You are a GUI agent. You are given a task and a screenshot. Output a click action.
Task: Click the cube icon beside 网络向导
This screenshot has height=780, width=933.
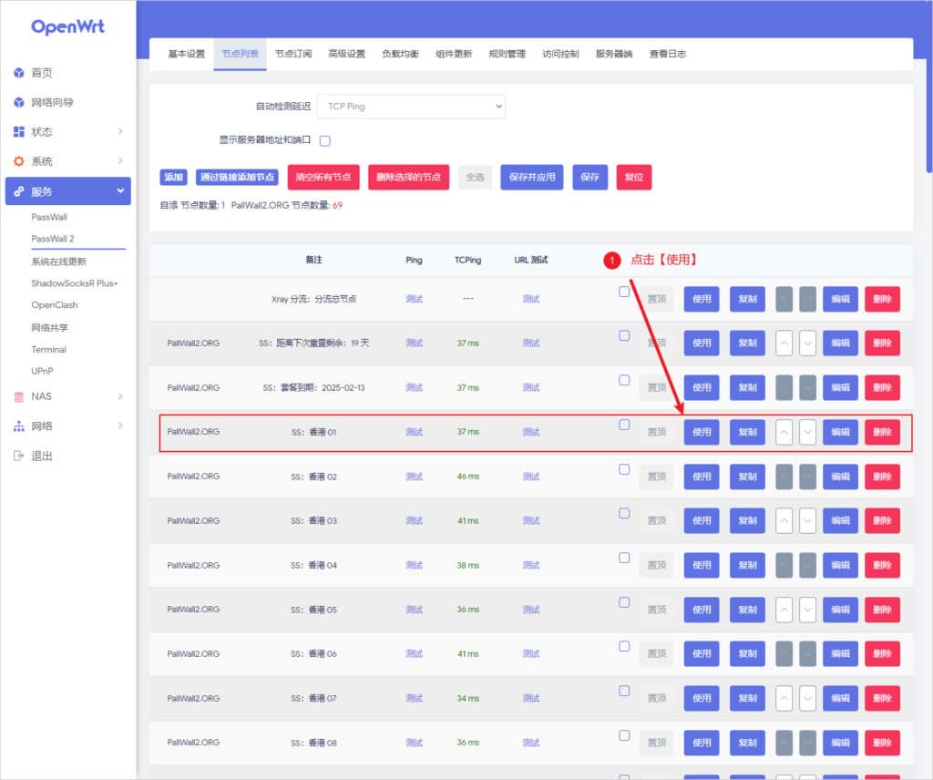coord(19,102)
